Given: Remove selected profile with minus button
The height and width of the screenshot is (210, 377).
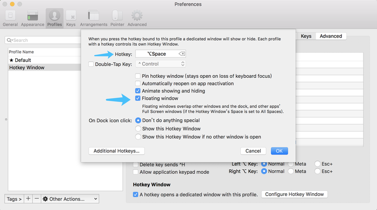Looking at the screenshot, I should pos(37,199).
